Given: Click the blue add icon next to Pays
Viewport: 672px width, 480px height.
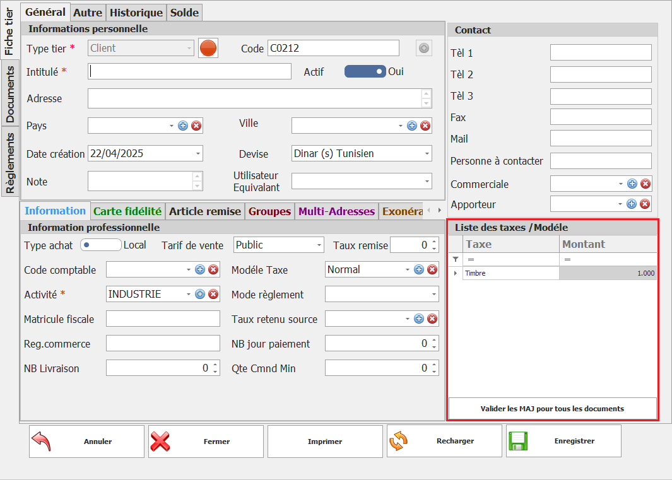Looking at the screenshot, I should pyautogui.click(x=183, y=126).
